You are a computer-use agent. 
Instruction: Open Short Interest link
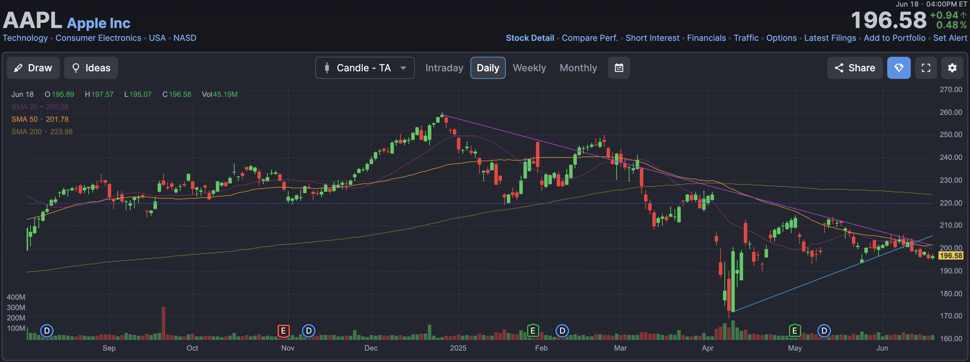[652, 38]
